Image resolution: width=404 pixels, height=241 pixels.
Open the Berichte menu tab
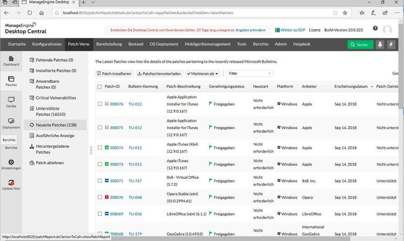(x=261, y=44)
